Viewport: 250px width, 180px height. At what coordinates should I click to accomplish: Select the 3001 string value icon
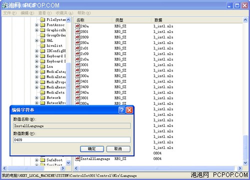pyautogui.click(x=77, y=64)
